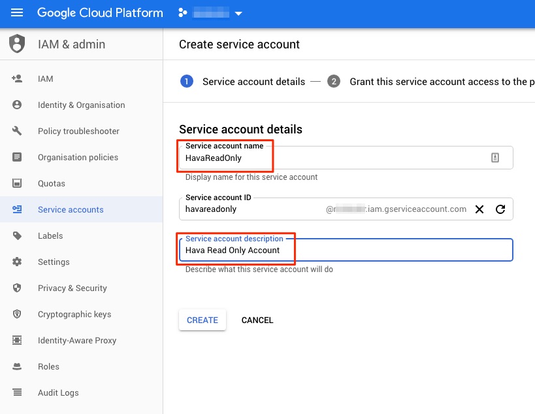Click the Service accounts key icon
535x414 pixels.
coord(17,209)
